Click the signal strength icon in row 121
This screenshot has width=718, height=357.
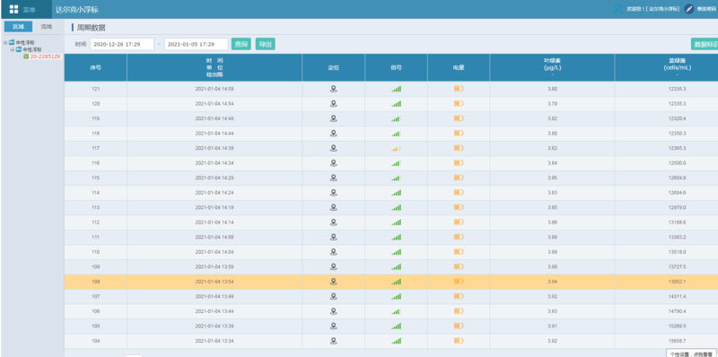tap(396, 89)
